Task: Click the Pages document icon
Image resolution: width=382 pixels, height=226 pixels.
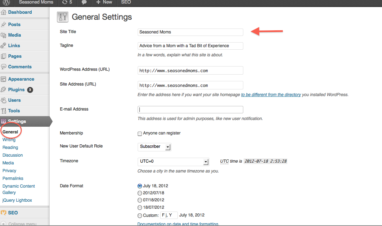Action: pyautogui.click(x=4, y=56)
